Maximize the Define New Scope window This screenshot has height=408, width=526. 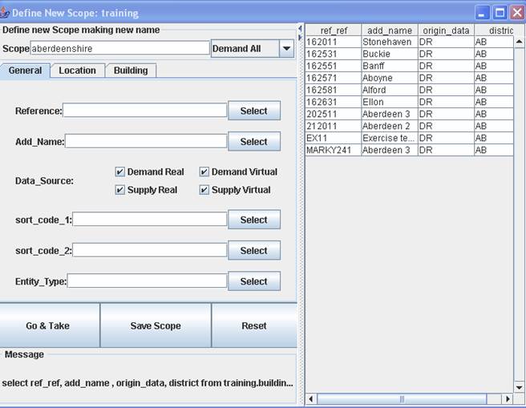point(499,12)
